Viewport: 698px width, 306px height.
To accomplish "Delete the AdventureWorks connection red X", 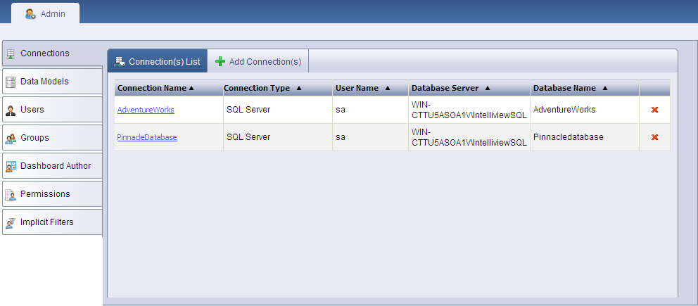I will click(x=654, y=110).
